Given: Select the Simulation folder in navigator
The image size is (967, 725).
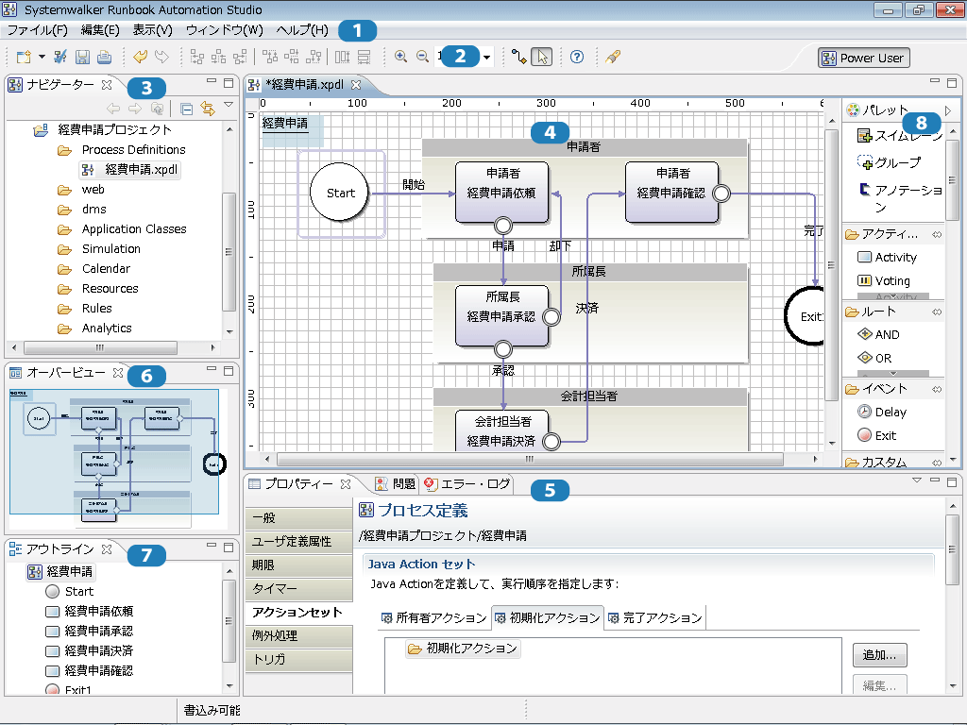Looking at the screenshot, I should coord(99,249).
